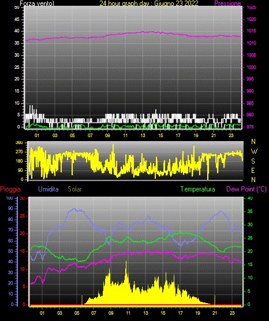Click the E wind direction label
This screenshot has width=269, height=321.
[253, 170]
